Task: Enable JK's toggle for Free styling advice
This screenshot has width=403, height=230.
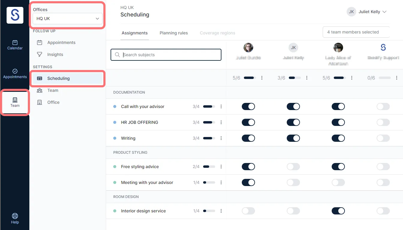Action: 293,167
